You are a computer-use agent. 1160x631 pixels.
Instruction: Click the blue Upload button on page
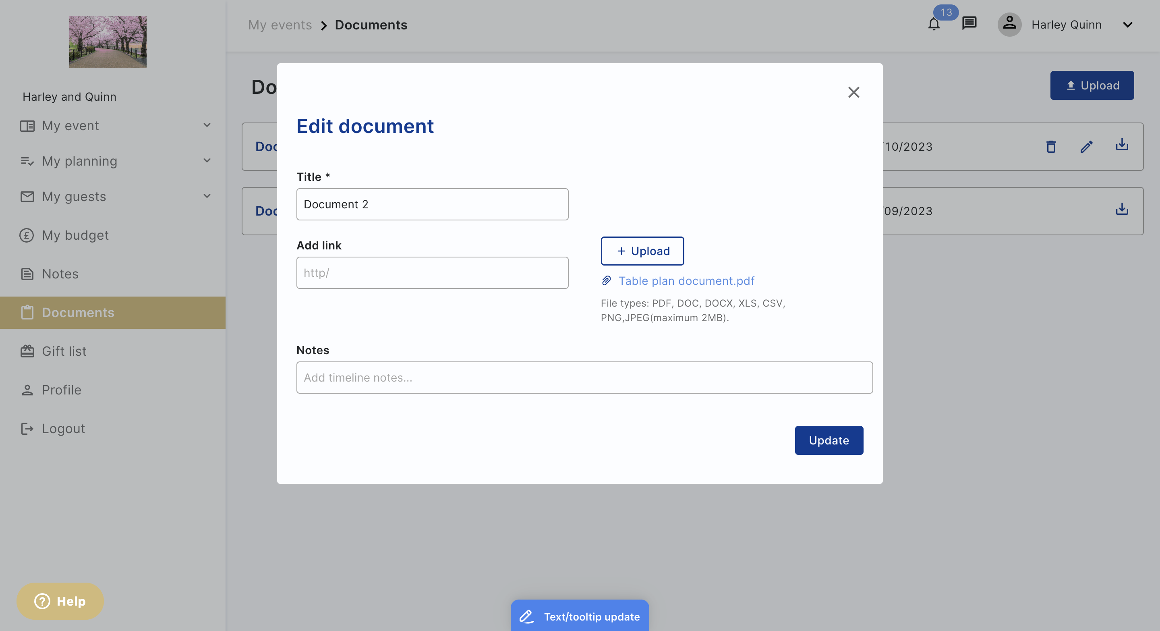click(x=1092, y=85)
